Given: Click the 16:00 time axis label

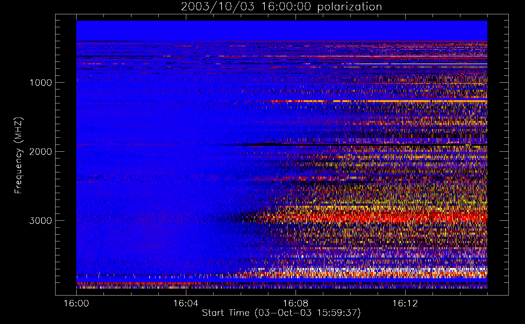Looking at the screenshot, I should [76, 303].
